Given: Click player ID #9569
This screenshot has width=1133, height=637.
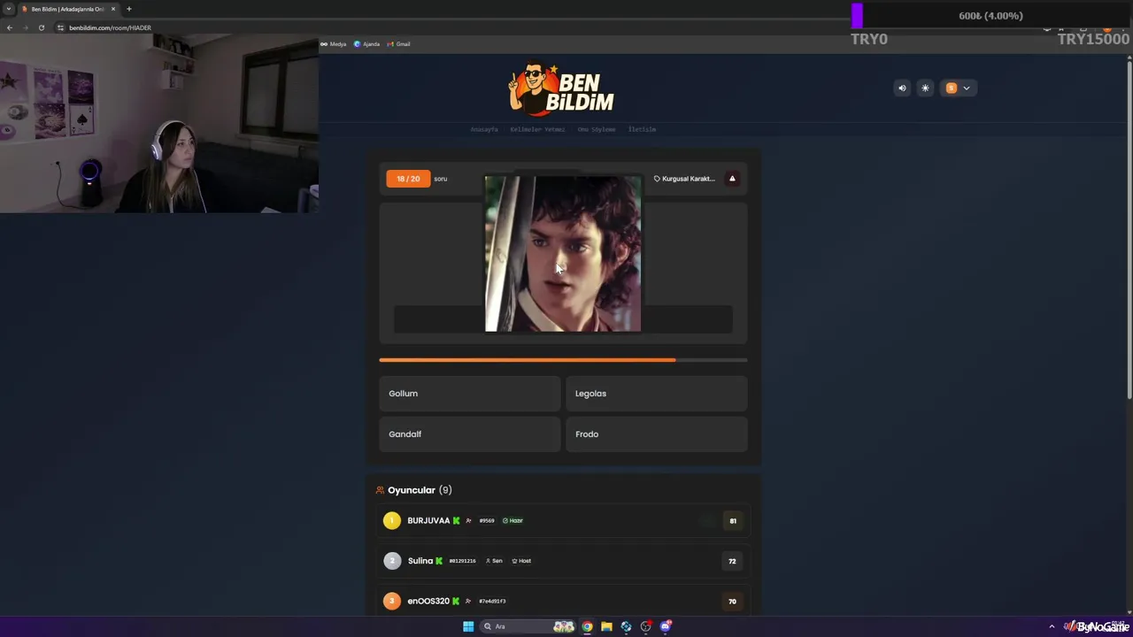Looking at the screenshot, I should [487, 521].
